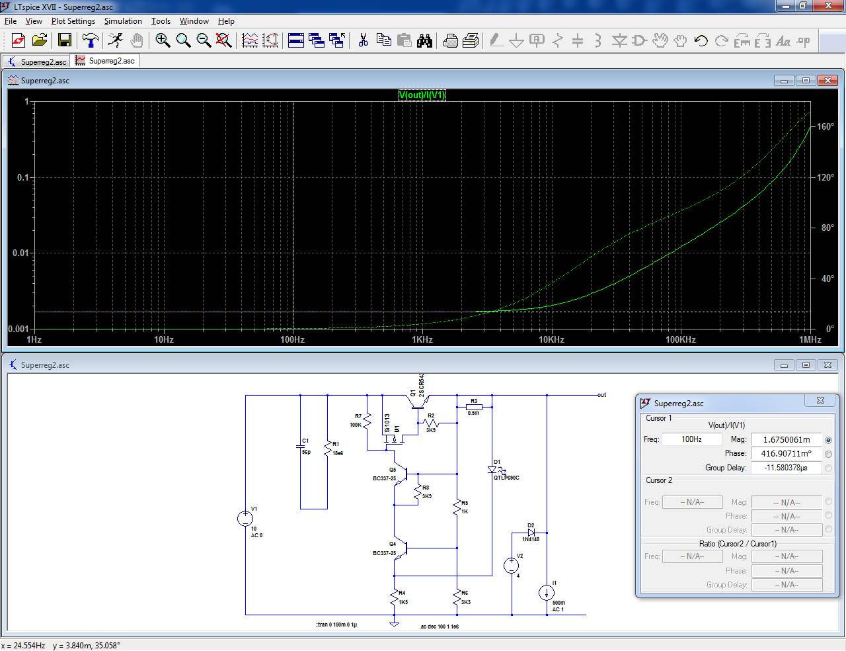Click the Cursor 1 Phase value field
846x651 pixels.
coord(787,453)
